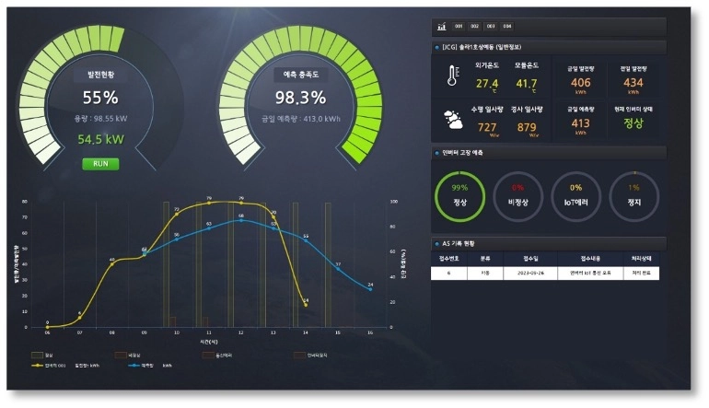This screenshot has height=408, width=709.
Task: Click the 1% 정지 status ring
Action: tap(633, 196)
